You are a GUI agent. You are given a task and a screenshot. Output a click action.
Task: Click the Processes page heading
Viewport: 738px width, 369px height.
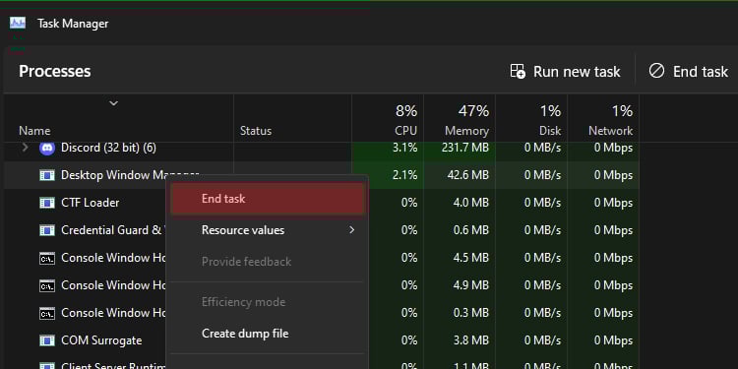point(54,72)
